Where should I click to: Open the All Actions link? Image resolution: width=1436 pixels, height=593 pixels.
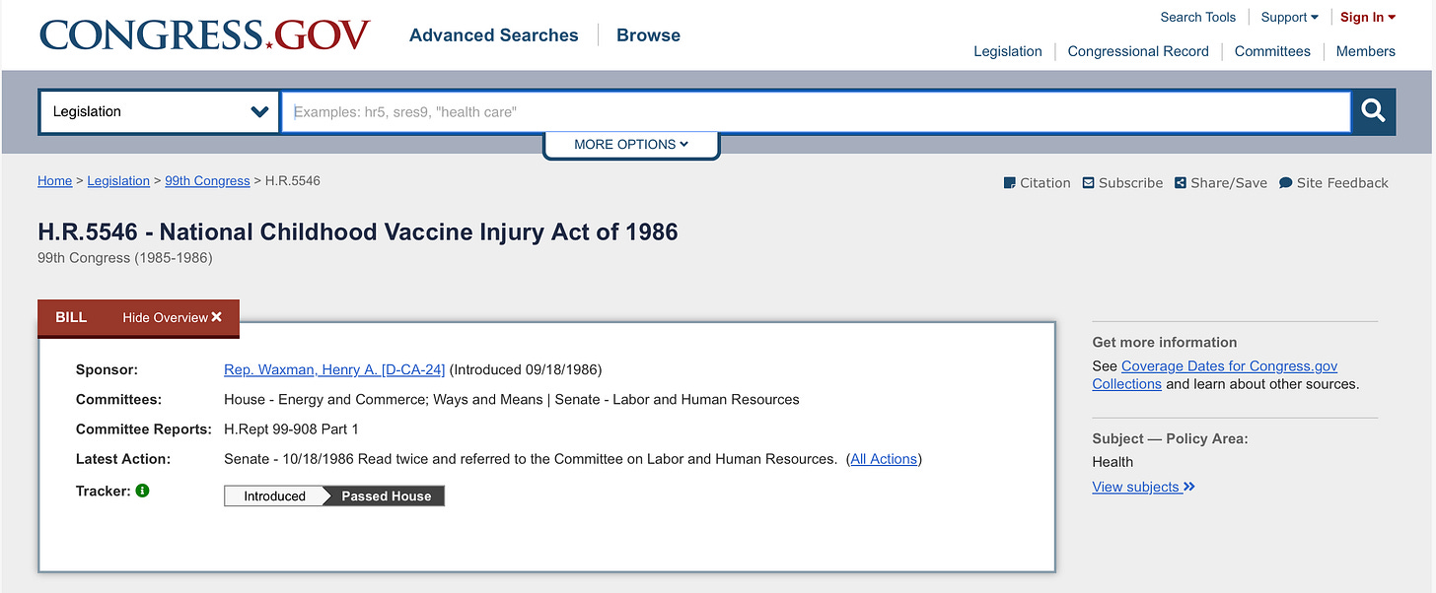884,459
